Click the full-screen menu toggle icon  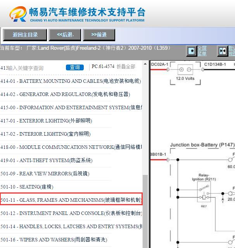(192, 51)
